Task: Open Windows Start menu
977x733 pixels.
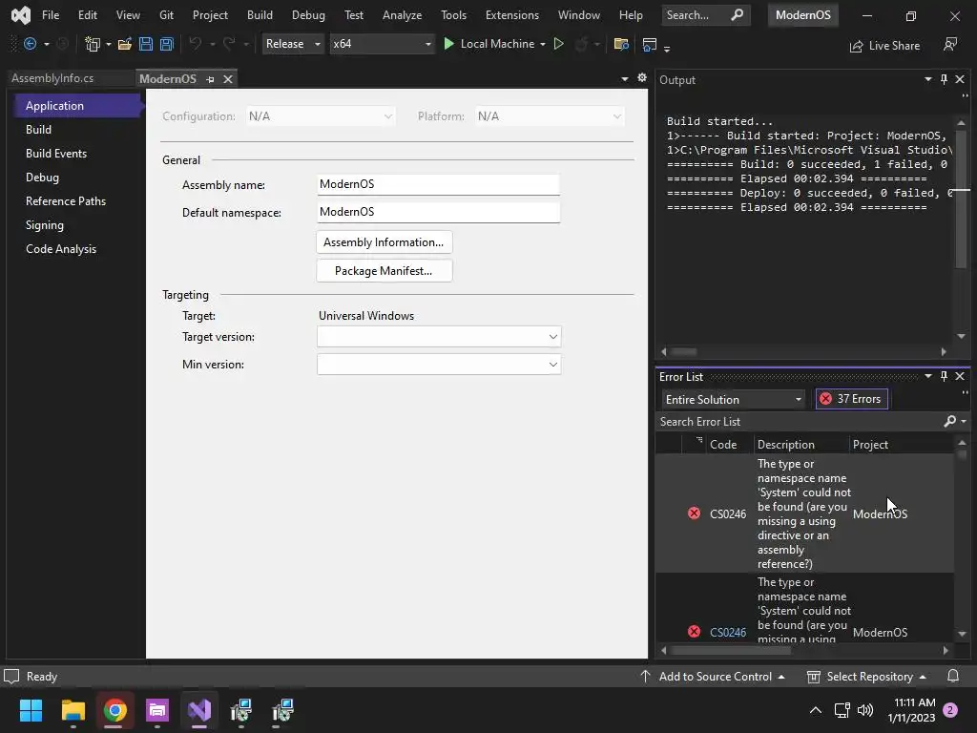Action: tap(31, 710)
